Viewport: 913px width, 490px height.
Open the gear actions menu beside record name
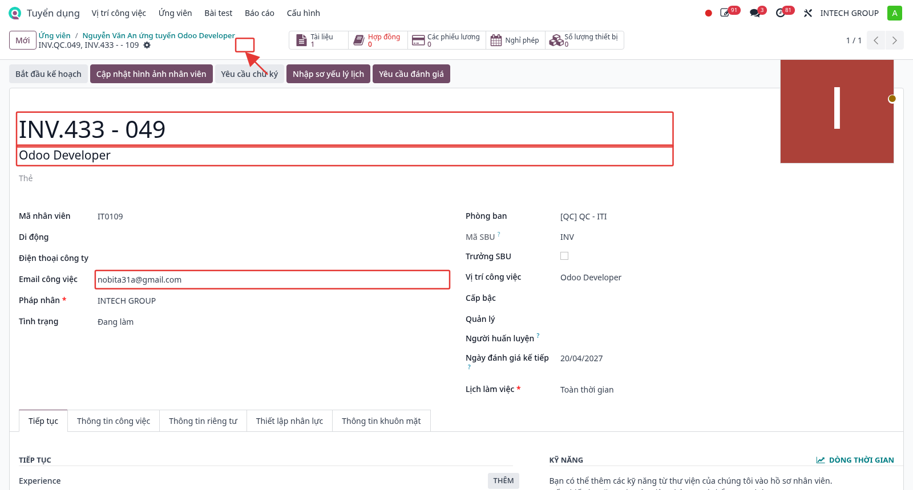point(147,45)
